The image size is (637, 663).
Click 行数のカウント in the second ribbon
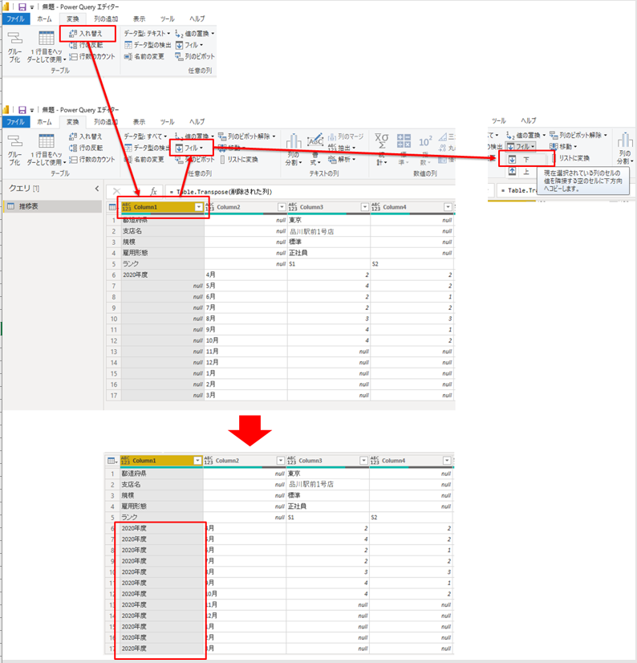pyautogui.click(x=91, y=160)
